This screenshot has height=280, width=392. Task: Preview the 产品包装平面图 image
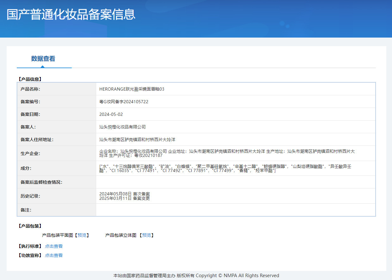(x=82, y=235)
